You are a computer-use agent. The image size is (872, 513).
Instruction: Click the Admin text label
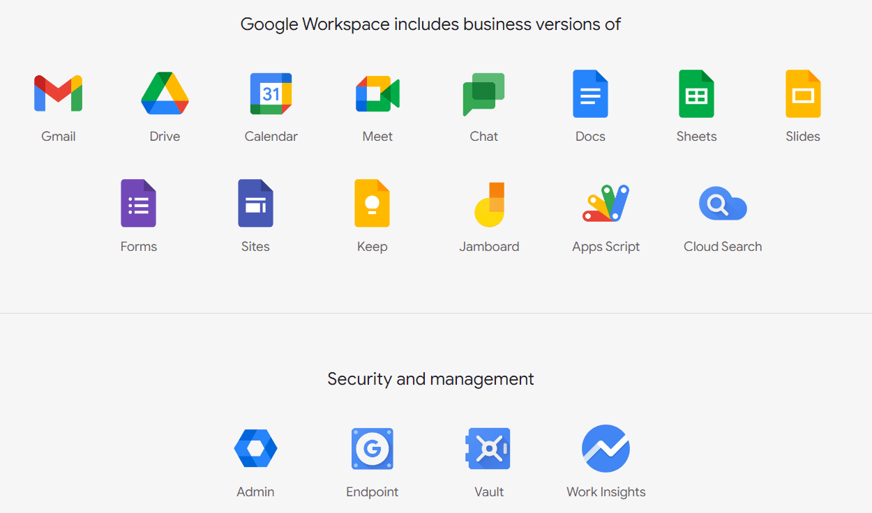255,492
